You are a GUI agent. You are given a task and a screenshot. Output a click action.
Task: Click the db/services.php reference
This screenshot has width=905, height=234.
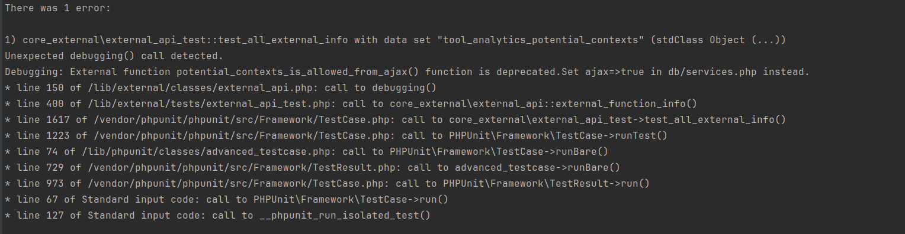(713, 71)
